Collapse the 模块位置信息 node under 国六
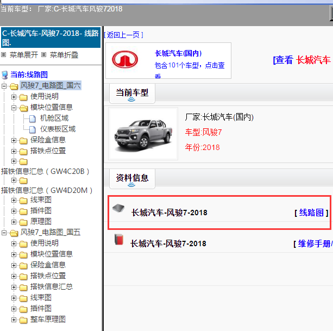 click(14, 108)
